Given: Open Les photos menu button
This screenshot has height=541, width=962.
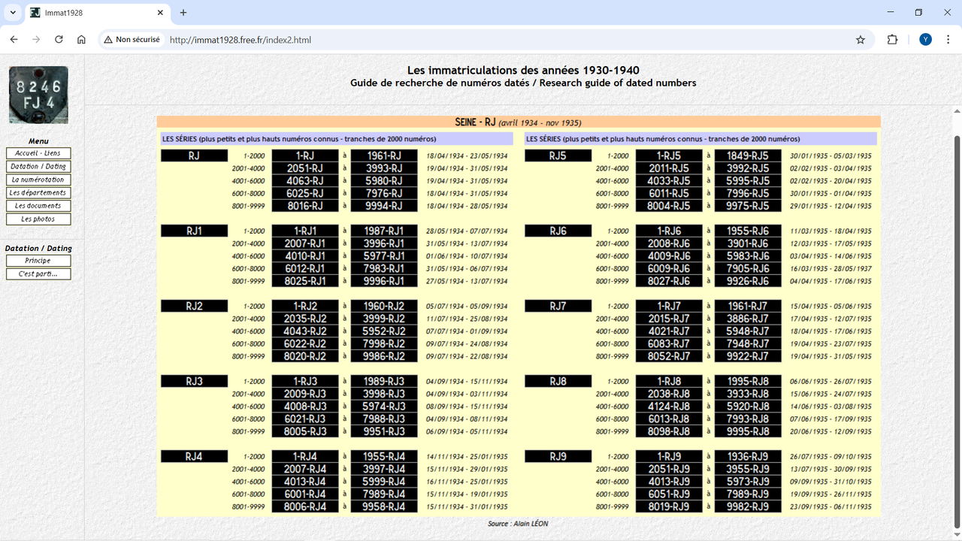Looking at the screenshot, I should point(38,219).
